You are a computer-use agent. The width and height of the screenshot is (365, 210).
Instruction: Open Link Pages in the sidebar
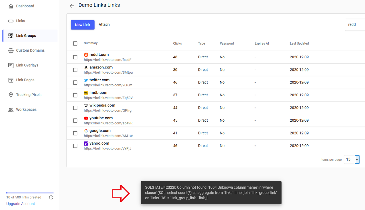(x=30, y=80)
